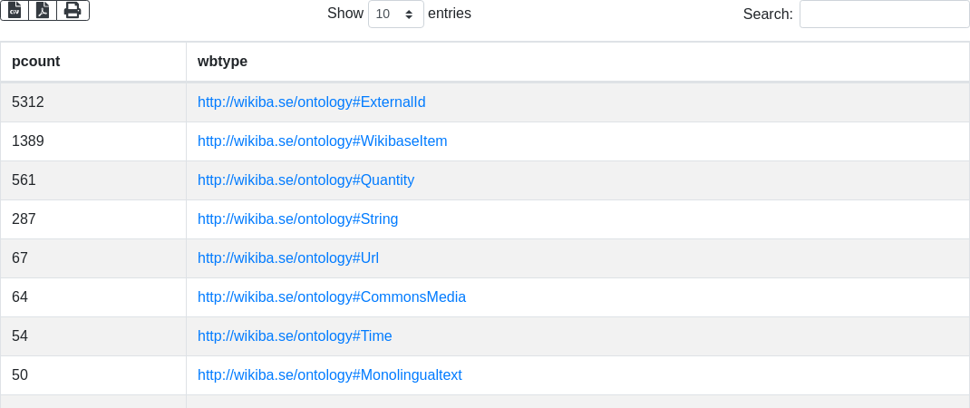This screenshot has width=970, height=408.
Task: Select the 5312 pcount cell
Action: click(x=93, y=102)
